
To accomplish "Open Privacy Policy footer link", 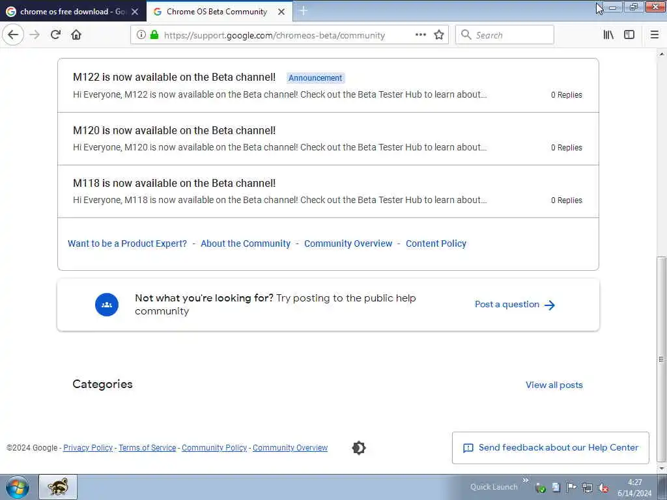I will click(88, 448).
